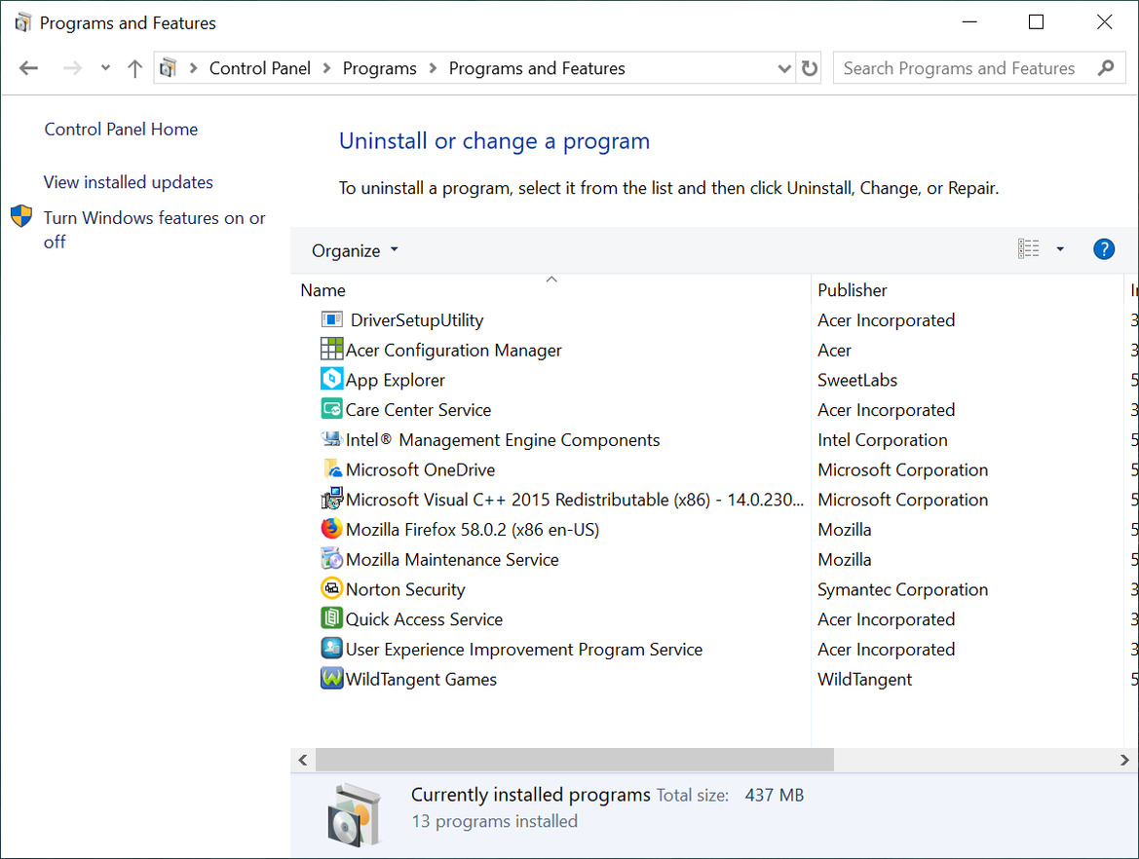Select Acer Configuration Manager entry name
This screenshot has width=1139, height=859.
pos(454,350)
